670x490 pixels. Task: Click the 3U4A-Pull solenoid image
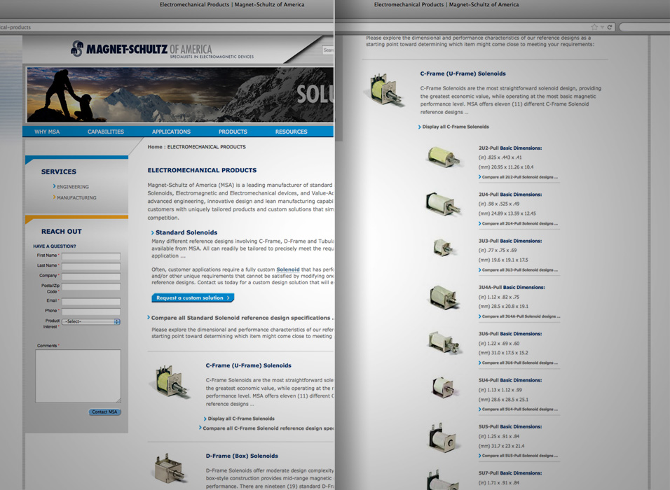pyautogui.click(x=444, y=297)
